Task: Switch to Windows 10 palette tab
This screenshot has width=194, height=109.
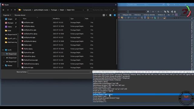Action: coord(161,15)
